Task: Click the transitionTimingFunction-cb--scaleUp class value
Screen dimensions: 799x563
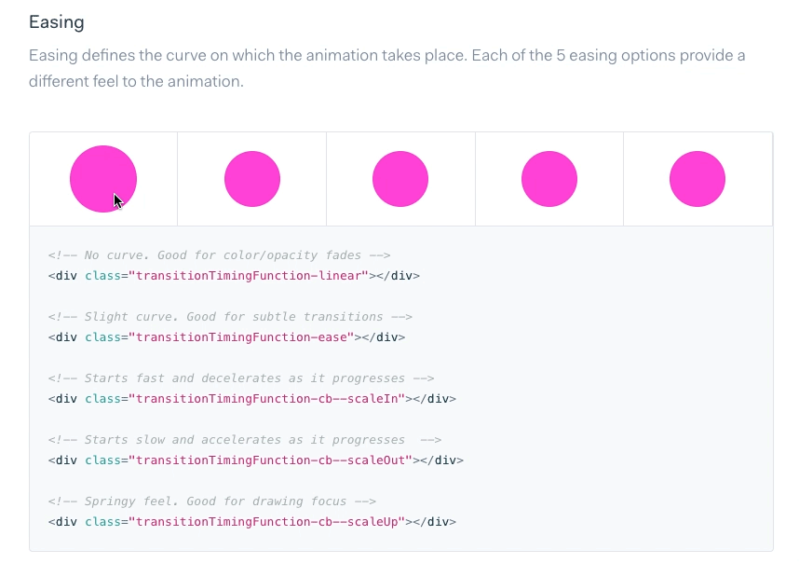Action: tap(266, 522)
